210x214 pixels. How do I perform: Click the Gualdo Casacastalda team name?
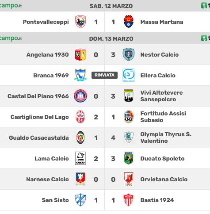pyautogui.click(x=39, y=138)
